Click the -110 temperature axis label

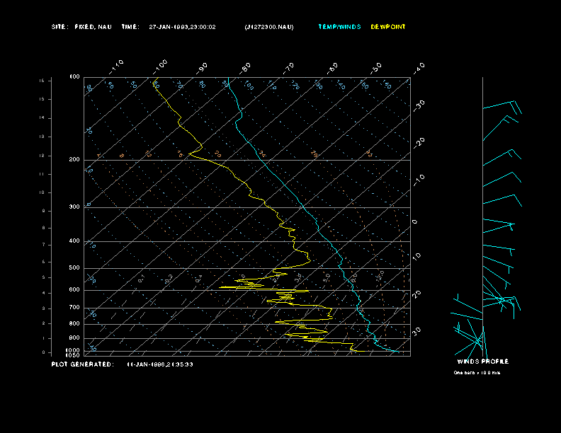click(117, 65)
